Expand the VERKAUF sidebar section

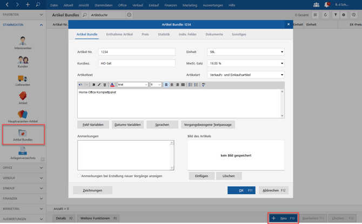[23, 178]
